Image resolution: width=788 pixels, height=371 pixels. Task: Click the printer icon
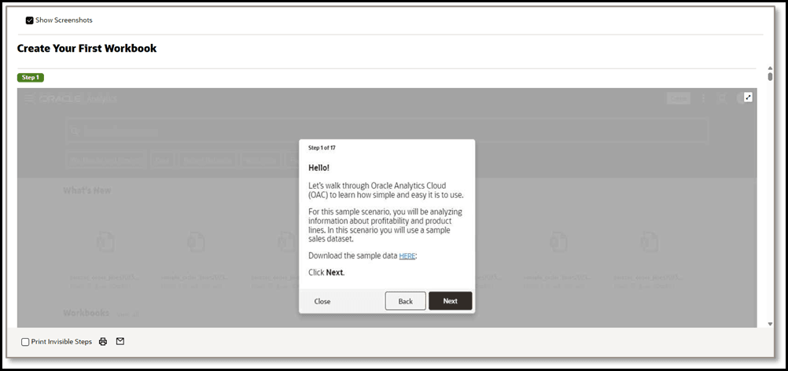[103, 341]
